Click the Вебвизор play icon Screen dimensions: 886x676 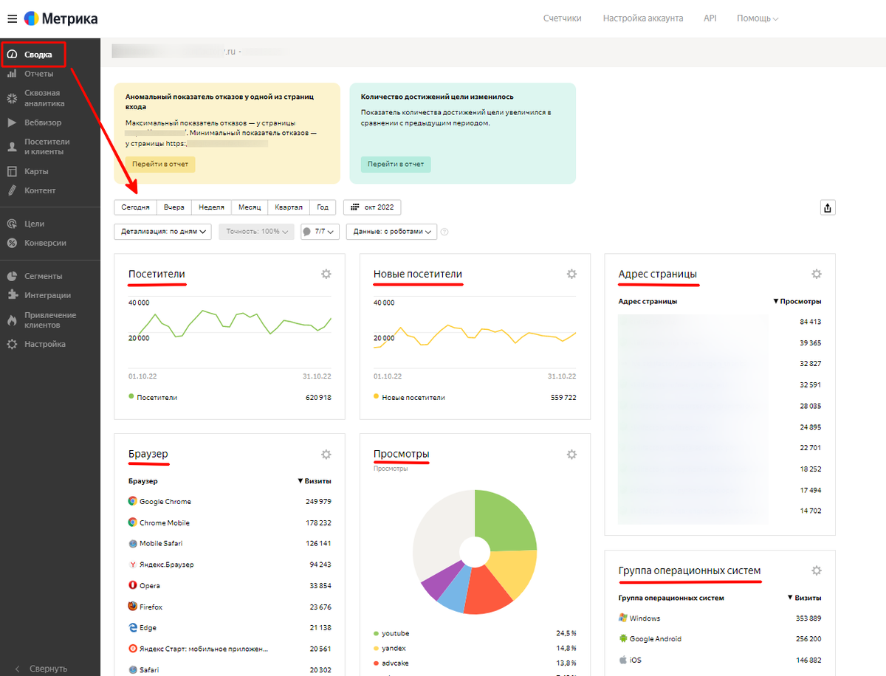point(13,123)
